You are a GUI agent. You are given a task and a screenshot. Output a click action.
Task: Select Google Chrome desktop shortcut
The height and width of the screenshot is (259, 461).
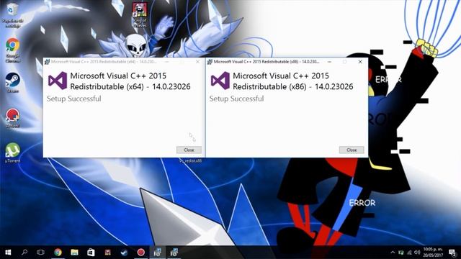pos(12,50)
